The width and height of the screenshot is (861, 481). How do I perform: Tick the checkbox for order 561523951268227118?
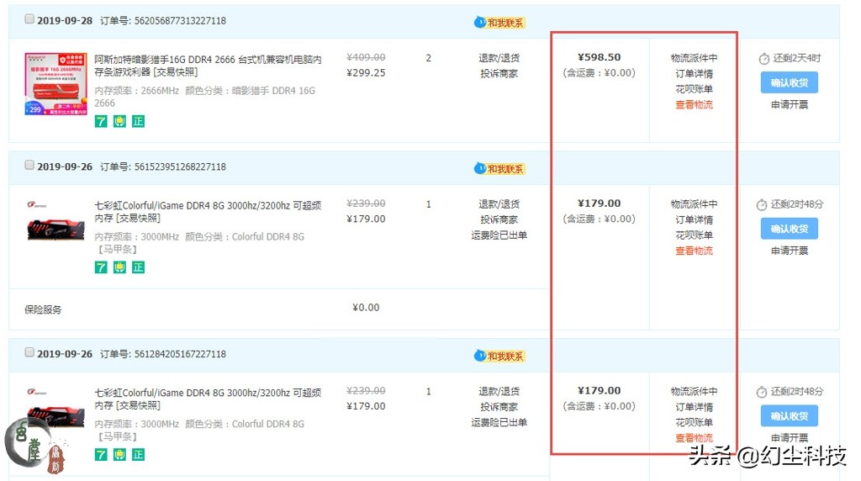point(29,166)
